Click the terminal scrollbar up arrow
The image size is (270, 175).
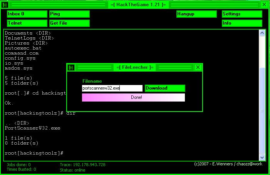[262, 33]
